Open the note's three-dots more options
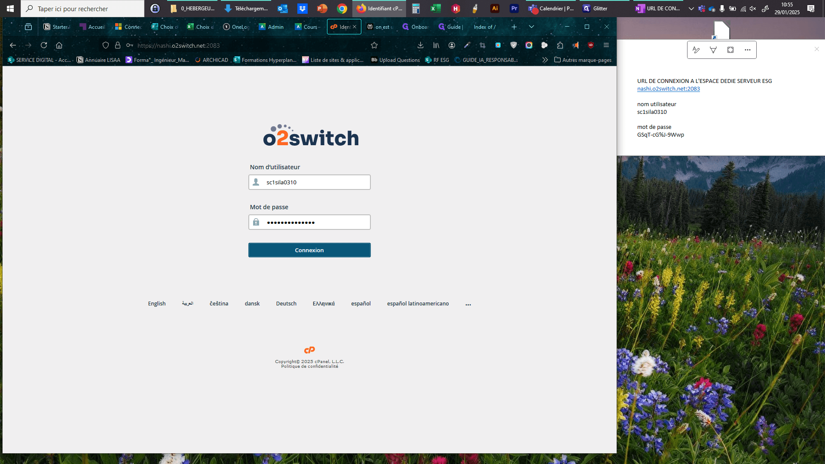The width and height of the screenshot is (825, 464). pyautogui.click(x=748, y=50)
